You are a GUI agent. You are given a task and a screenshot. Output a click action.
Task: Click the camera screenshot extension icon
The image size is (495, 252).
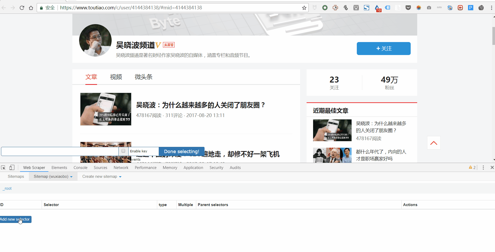(x=429, y=8)
